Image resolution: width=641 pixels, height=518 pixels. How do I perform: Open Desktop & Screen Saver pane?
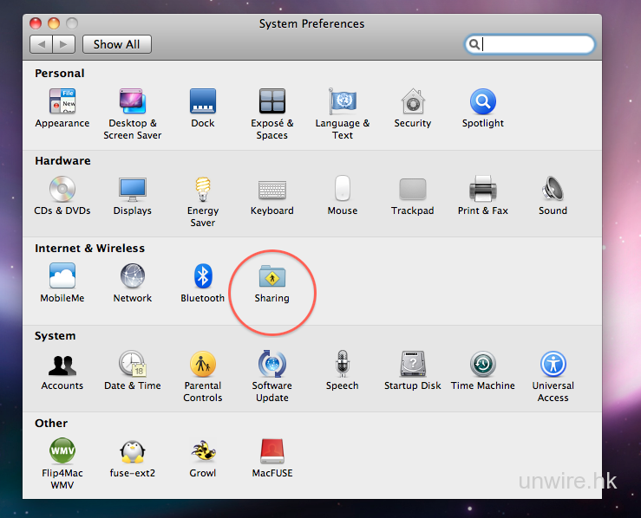pos(132,102)
